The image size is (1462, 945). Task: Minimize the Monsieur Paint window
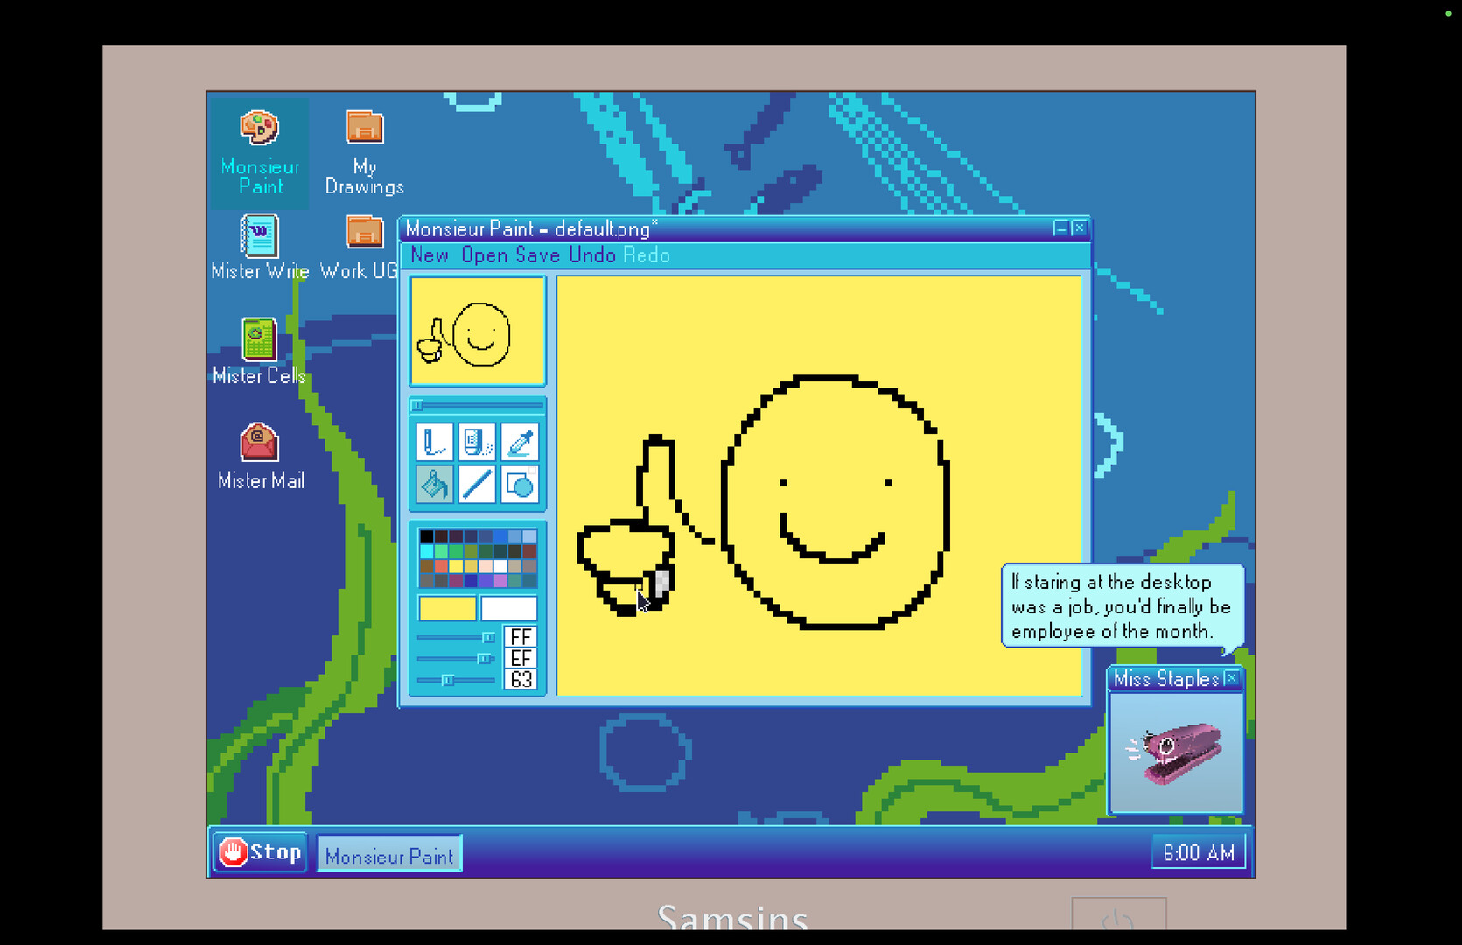1060,228
